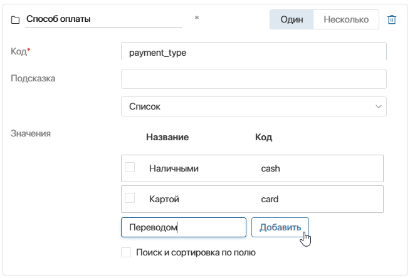Click the Наличными value name
The height and width of the screenshot is (278, 410).
tap(174, 168)
